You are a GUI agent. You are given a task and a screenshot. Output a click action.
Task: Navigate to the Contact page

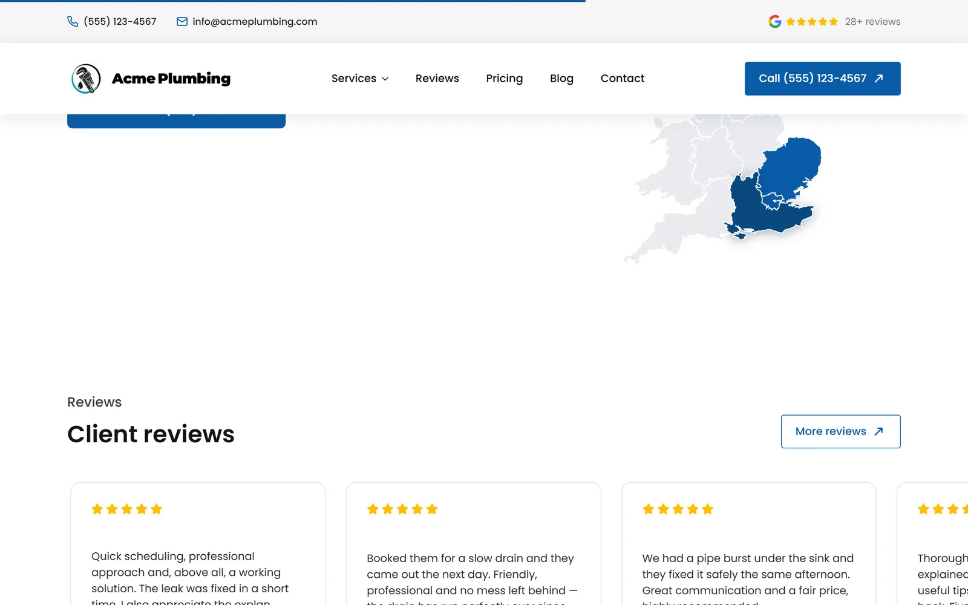(x=623, y=79)
